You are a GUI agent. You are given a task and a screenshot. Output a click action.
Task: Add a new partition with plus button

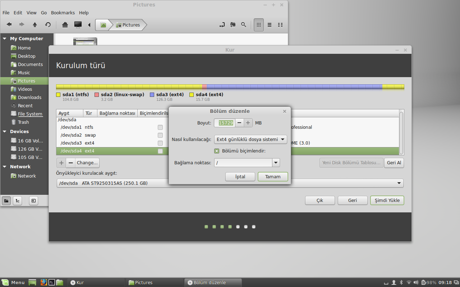[x=61, y=163]
